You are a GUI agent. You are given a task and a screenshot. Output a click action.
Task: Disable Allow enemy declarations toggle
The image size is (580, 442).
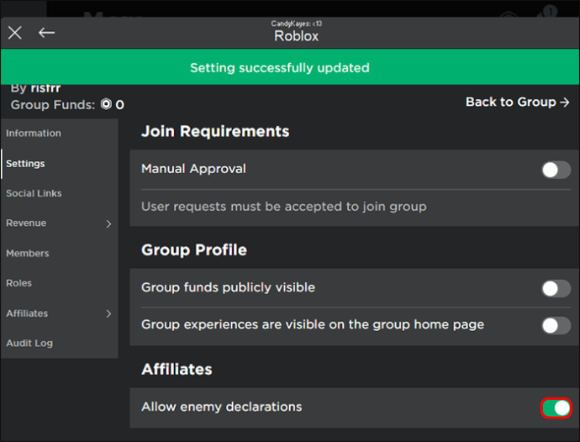coord(556,408)
